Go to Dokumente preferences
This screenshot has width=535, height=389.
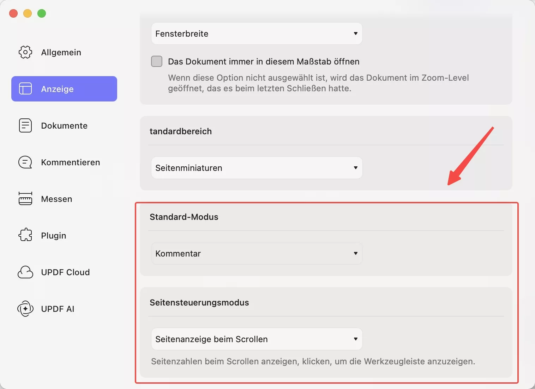coord(64,125)
